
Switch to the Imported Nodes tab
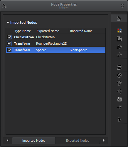[x=34, y=141]
